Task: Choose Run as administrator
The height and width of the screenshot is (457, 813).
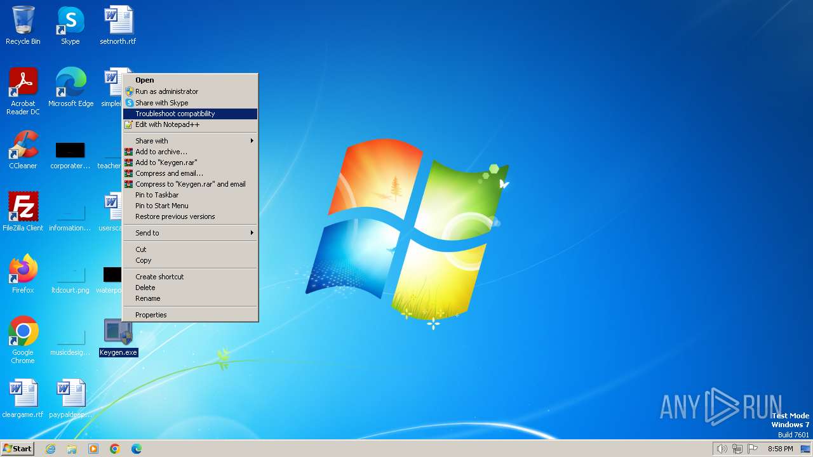Action: click(191, 91)
